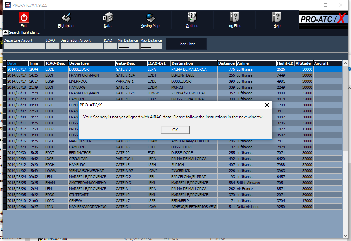Click the Clear Filter button
Viewport: 351px width, 241px height.
(x=186, y=44)
